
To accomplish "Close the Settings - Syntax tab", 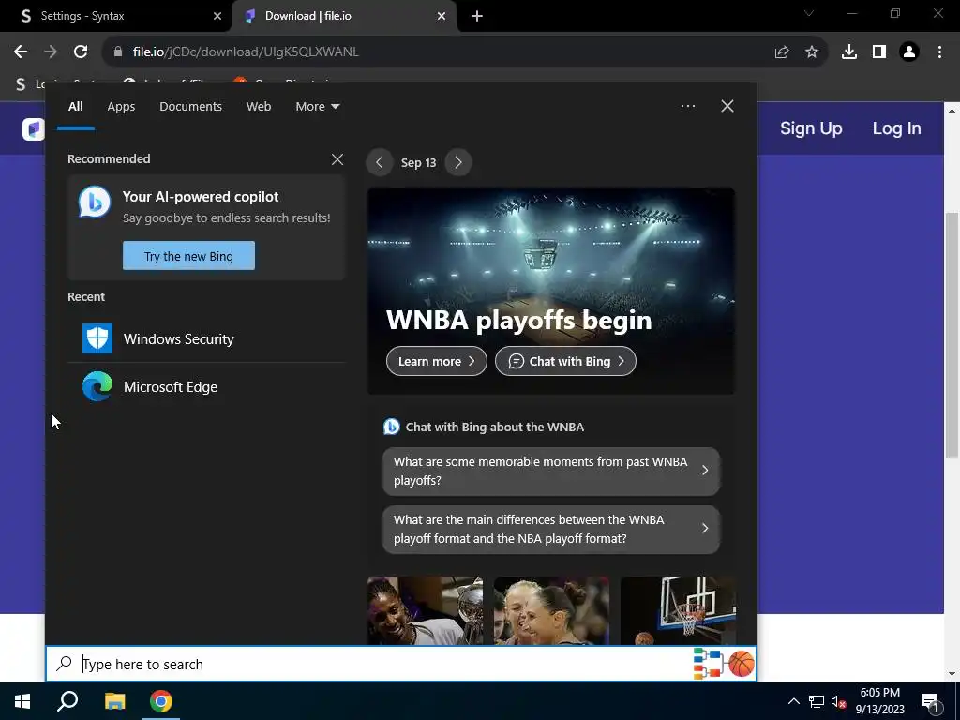I will point(217,17).
